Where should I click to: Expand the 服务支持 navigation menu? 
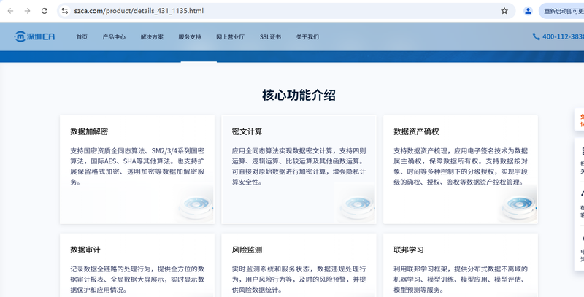(x=190, y=36)
